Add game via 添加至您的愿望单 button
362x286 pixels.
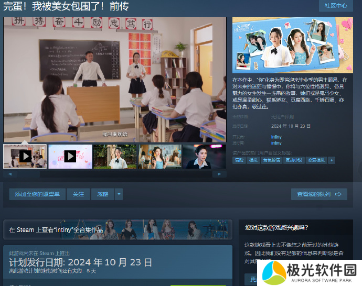(x=37, y=194)
